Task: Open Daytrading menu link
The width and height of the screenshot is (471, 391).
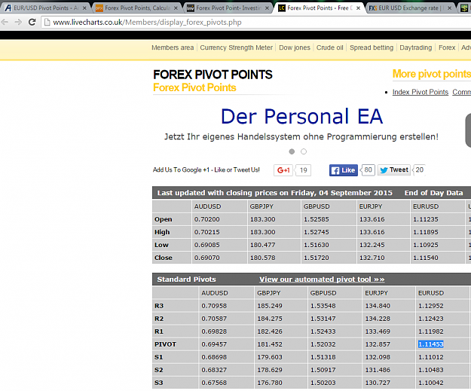Action: click(x=415, y=47)
